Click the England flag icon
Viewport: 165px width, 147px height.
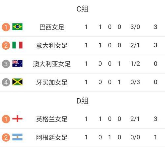(17, 119)
